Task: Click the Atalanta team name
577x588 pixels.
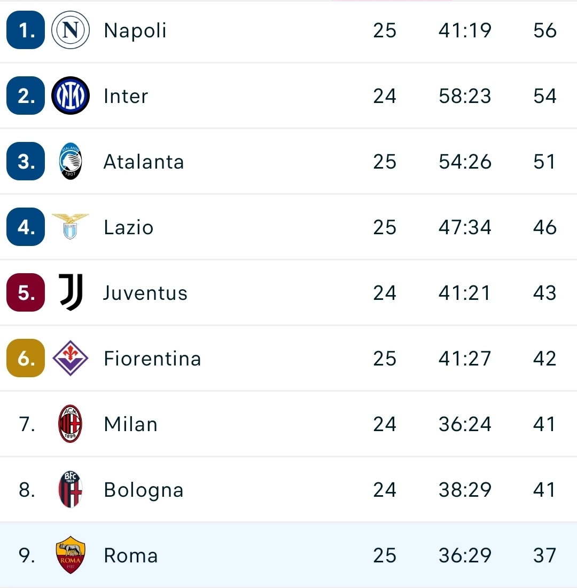Action: coord(143,162)
